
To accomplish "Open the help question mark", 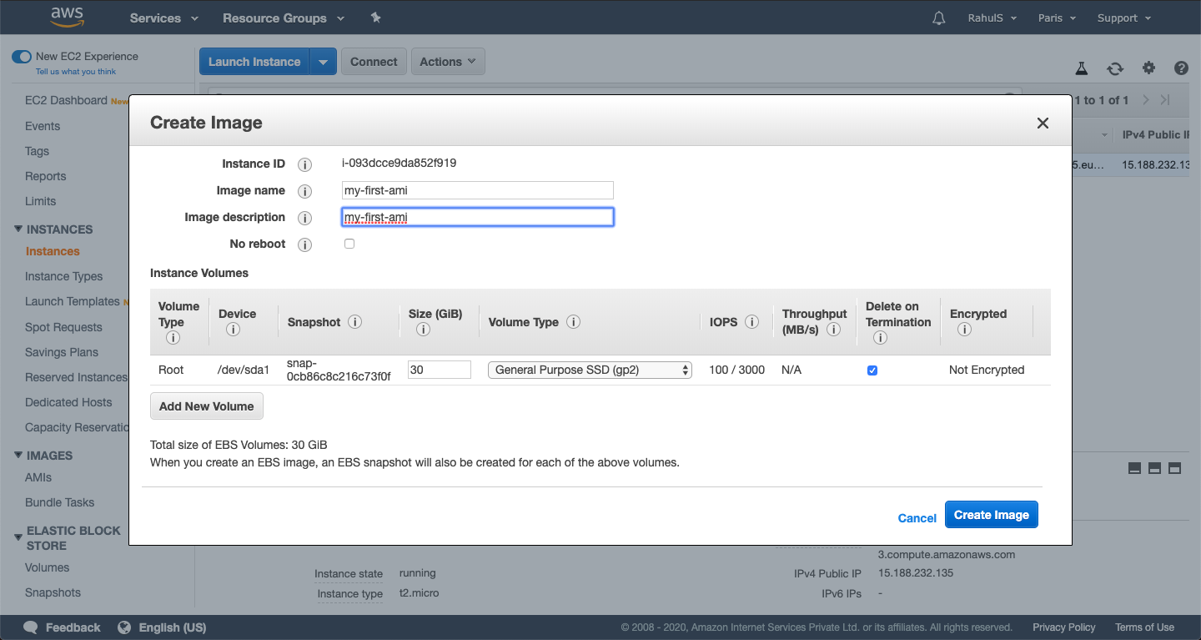I will [1181, 68].
